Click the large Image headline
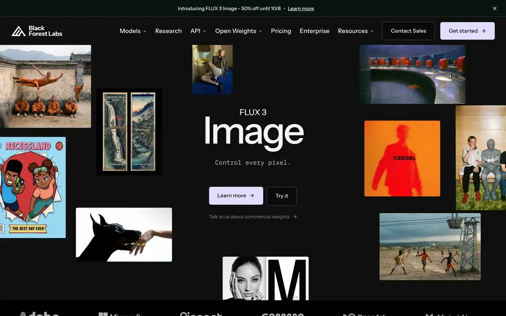 254,133
